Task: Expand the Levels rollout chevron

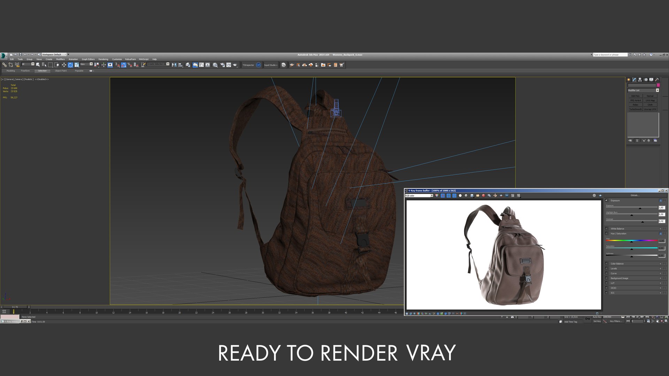Action: 660,268
